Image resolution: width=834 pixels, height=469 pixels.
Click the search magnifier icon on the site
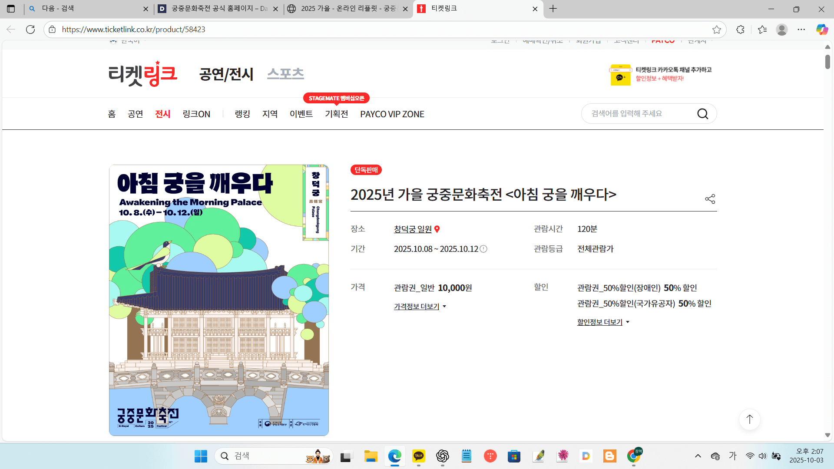[703, 113]
